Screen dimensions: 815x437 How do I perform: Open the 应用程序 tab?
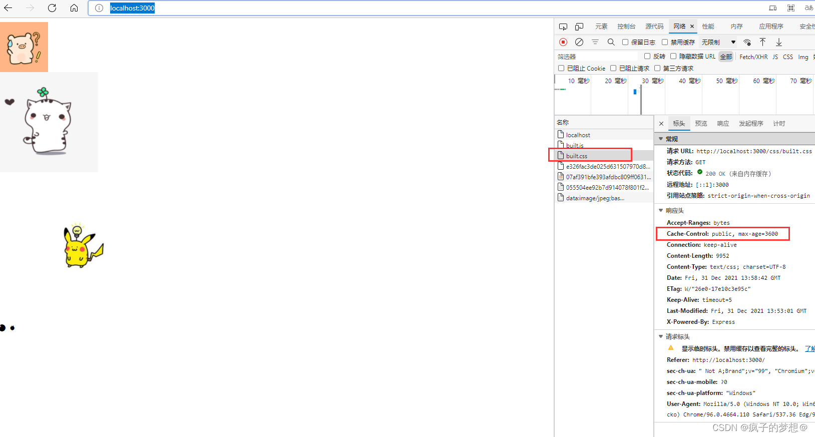pyautogui.click(x=771, y=27)
